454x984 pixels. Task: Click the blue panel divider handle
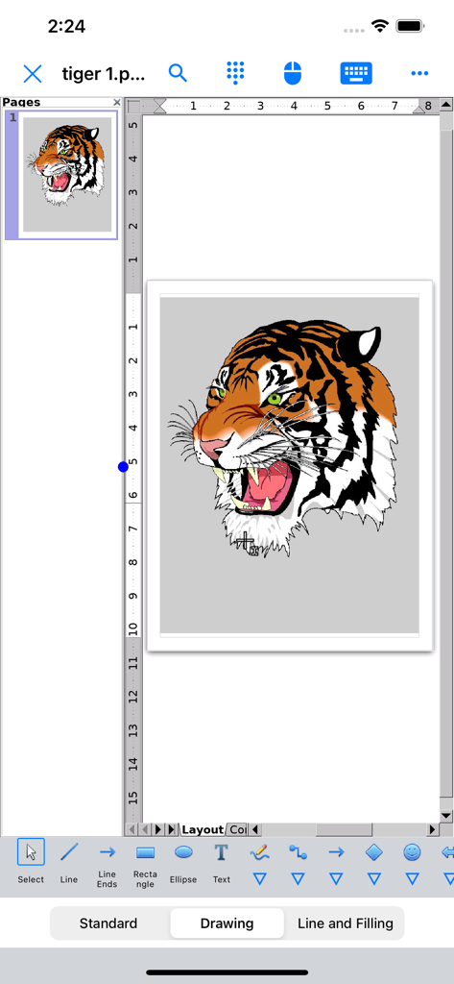123,467
